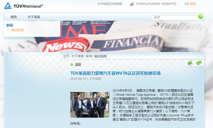The image size is (213, 128).
Task: Switch language to 简体
Action: coord(193,4)
